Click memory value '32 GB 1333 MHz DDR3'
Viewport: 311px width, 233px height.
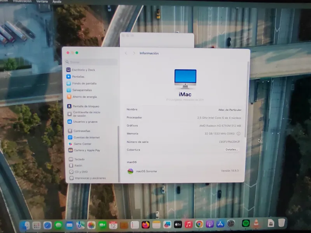tap(219, 134)
